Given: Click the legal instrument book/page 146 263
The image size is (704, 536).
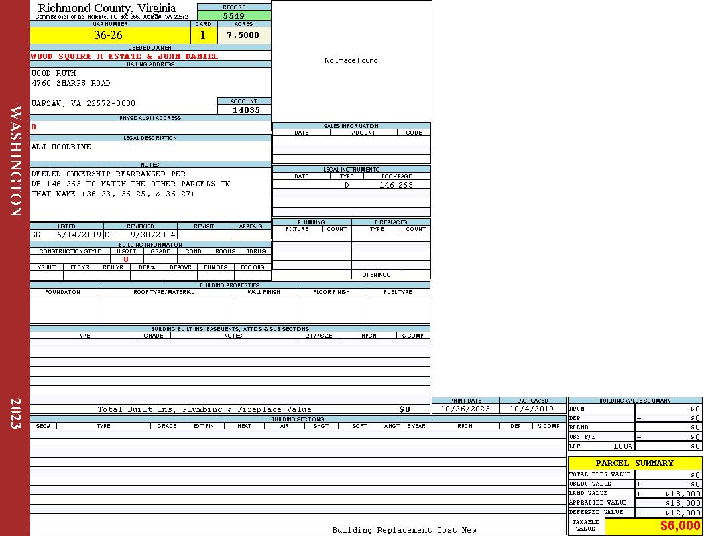Looking at the screenshot, I should click(x=396, y=185).
